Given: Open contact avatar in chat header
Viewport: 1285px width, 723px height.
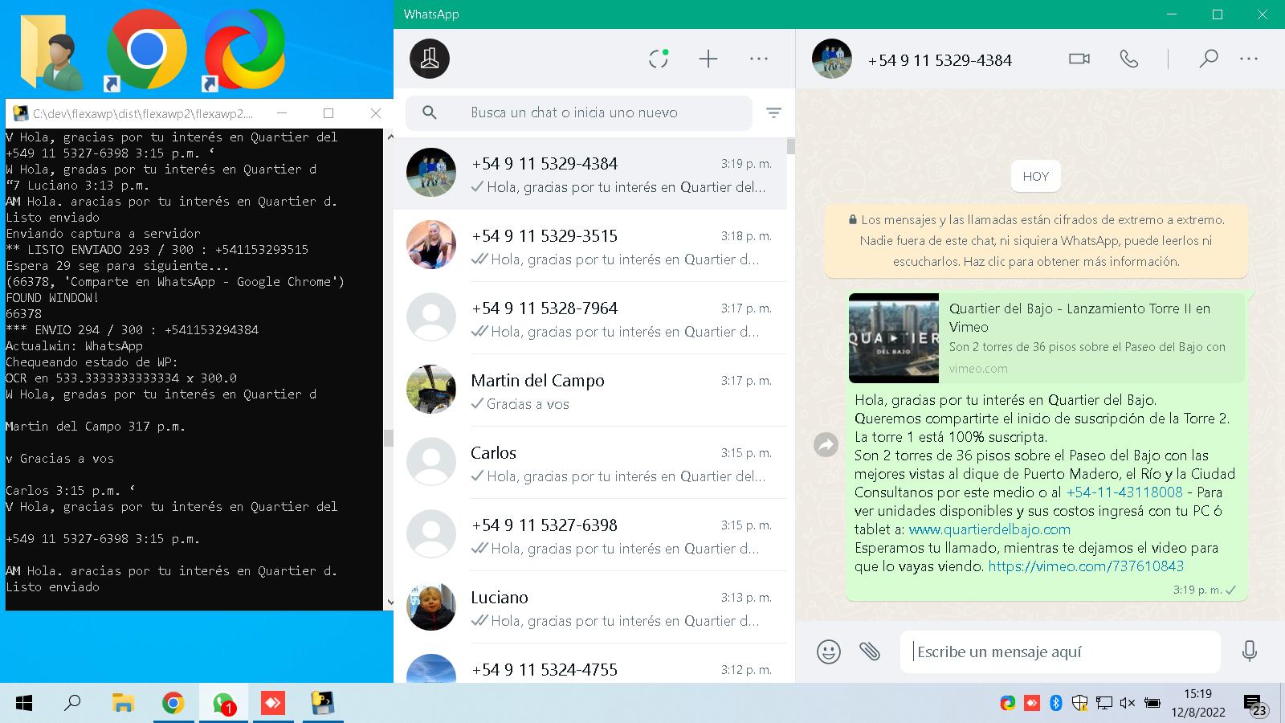Looking at the screenshot, I should coord(831,59).
